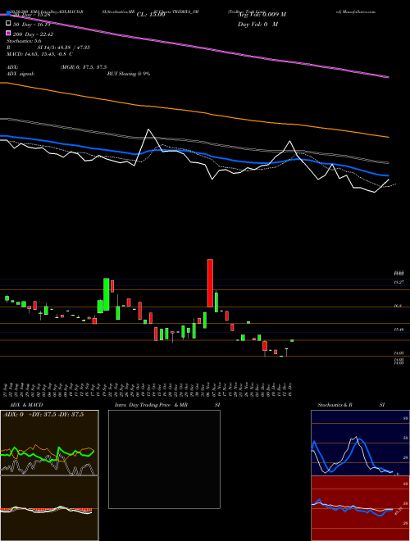
Task: Click the empty intraday trading price panel
Action: [x=164, y=459]
